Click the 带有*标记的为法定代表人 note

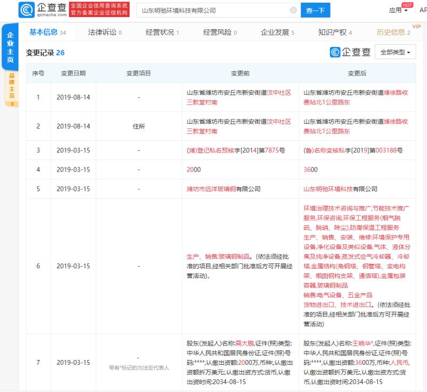139,368
